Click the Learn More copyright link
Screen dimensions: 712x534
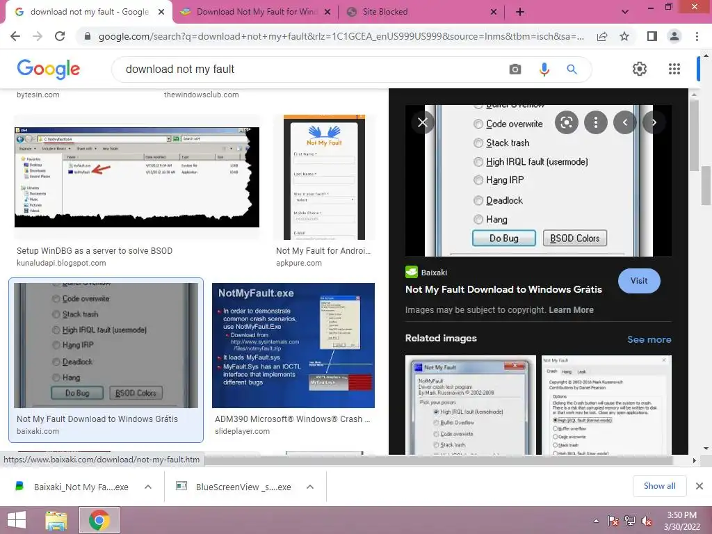click(x=571, y=309)
